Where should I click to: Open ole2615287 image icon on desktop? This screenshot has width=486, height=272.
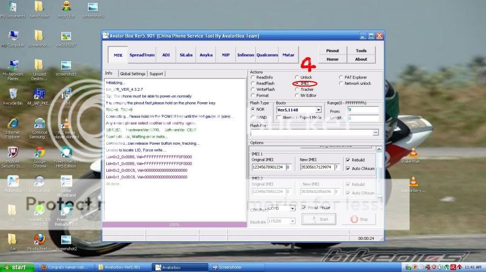[66, 39]
